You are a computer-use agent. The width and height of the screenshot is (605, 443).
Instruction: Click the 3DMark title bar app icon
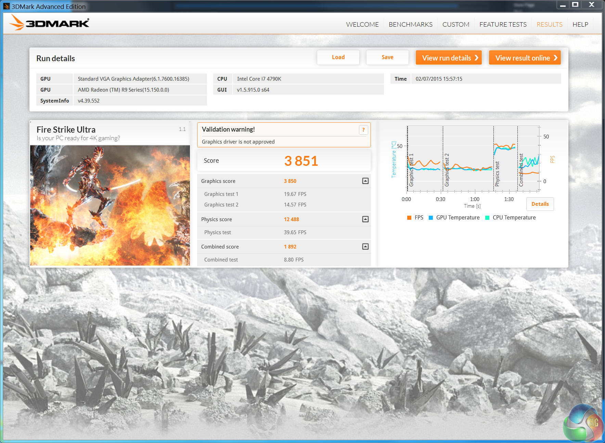6,6
